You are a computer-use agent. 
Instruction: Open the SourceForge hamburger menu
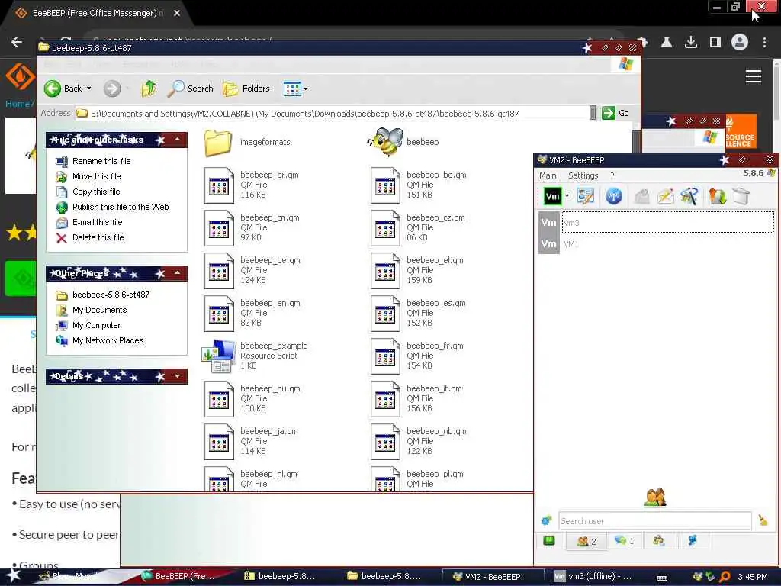pyautogui.click(x=753, y=76)
